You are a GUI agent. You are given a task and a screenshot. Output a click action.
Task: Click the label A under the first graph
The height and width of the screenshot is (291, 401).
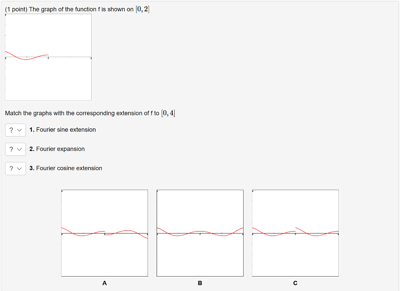[x=104, y=283]
